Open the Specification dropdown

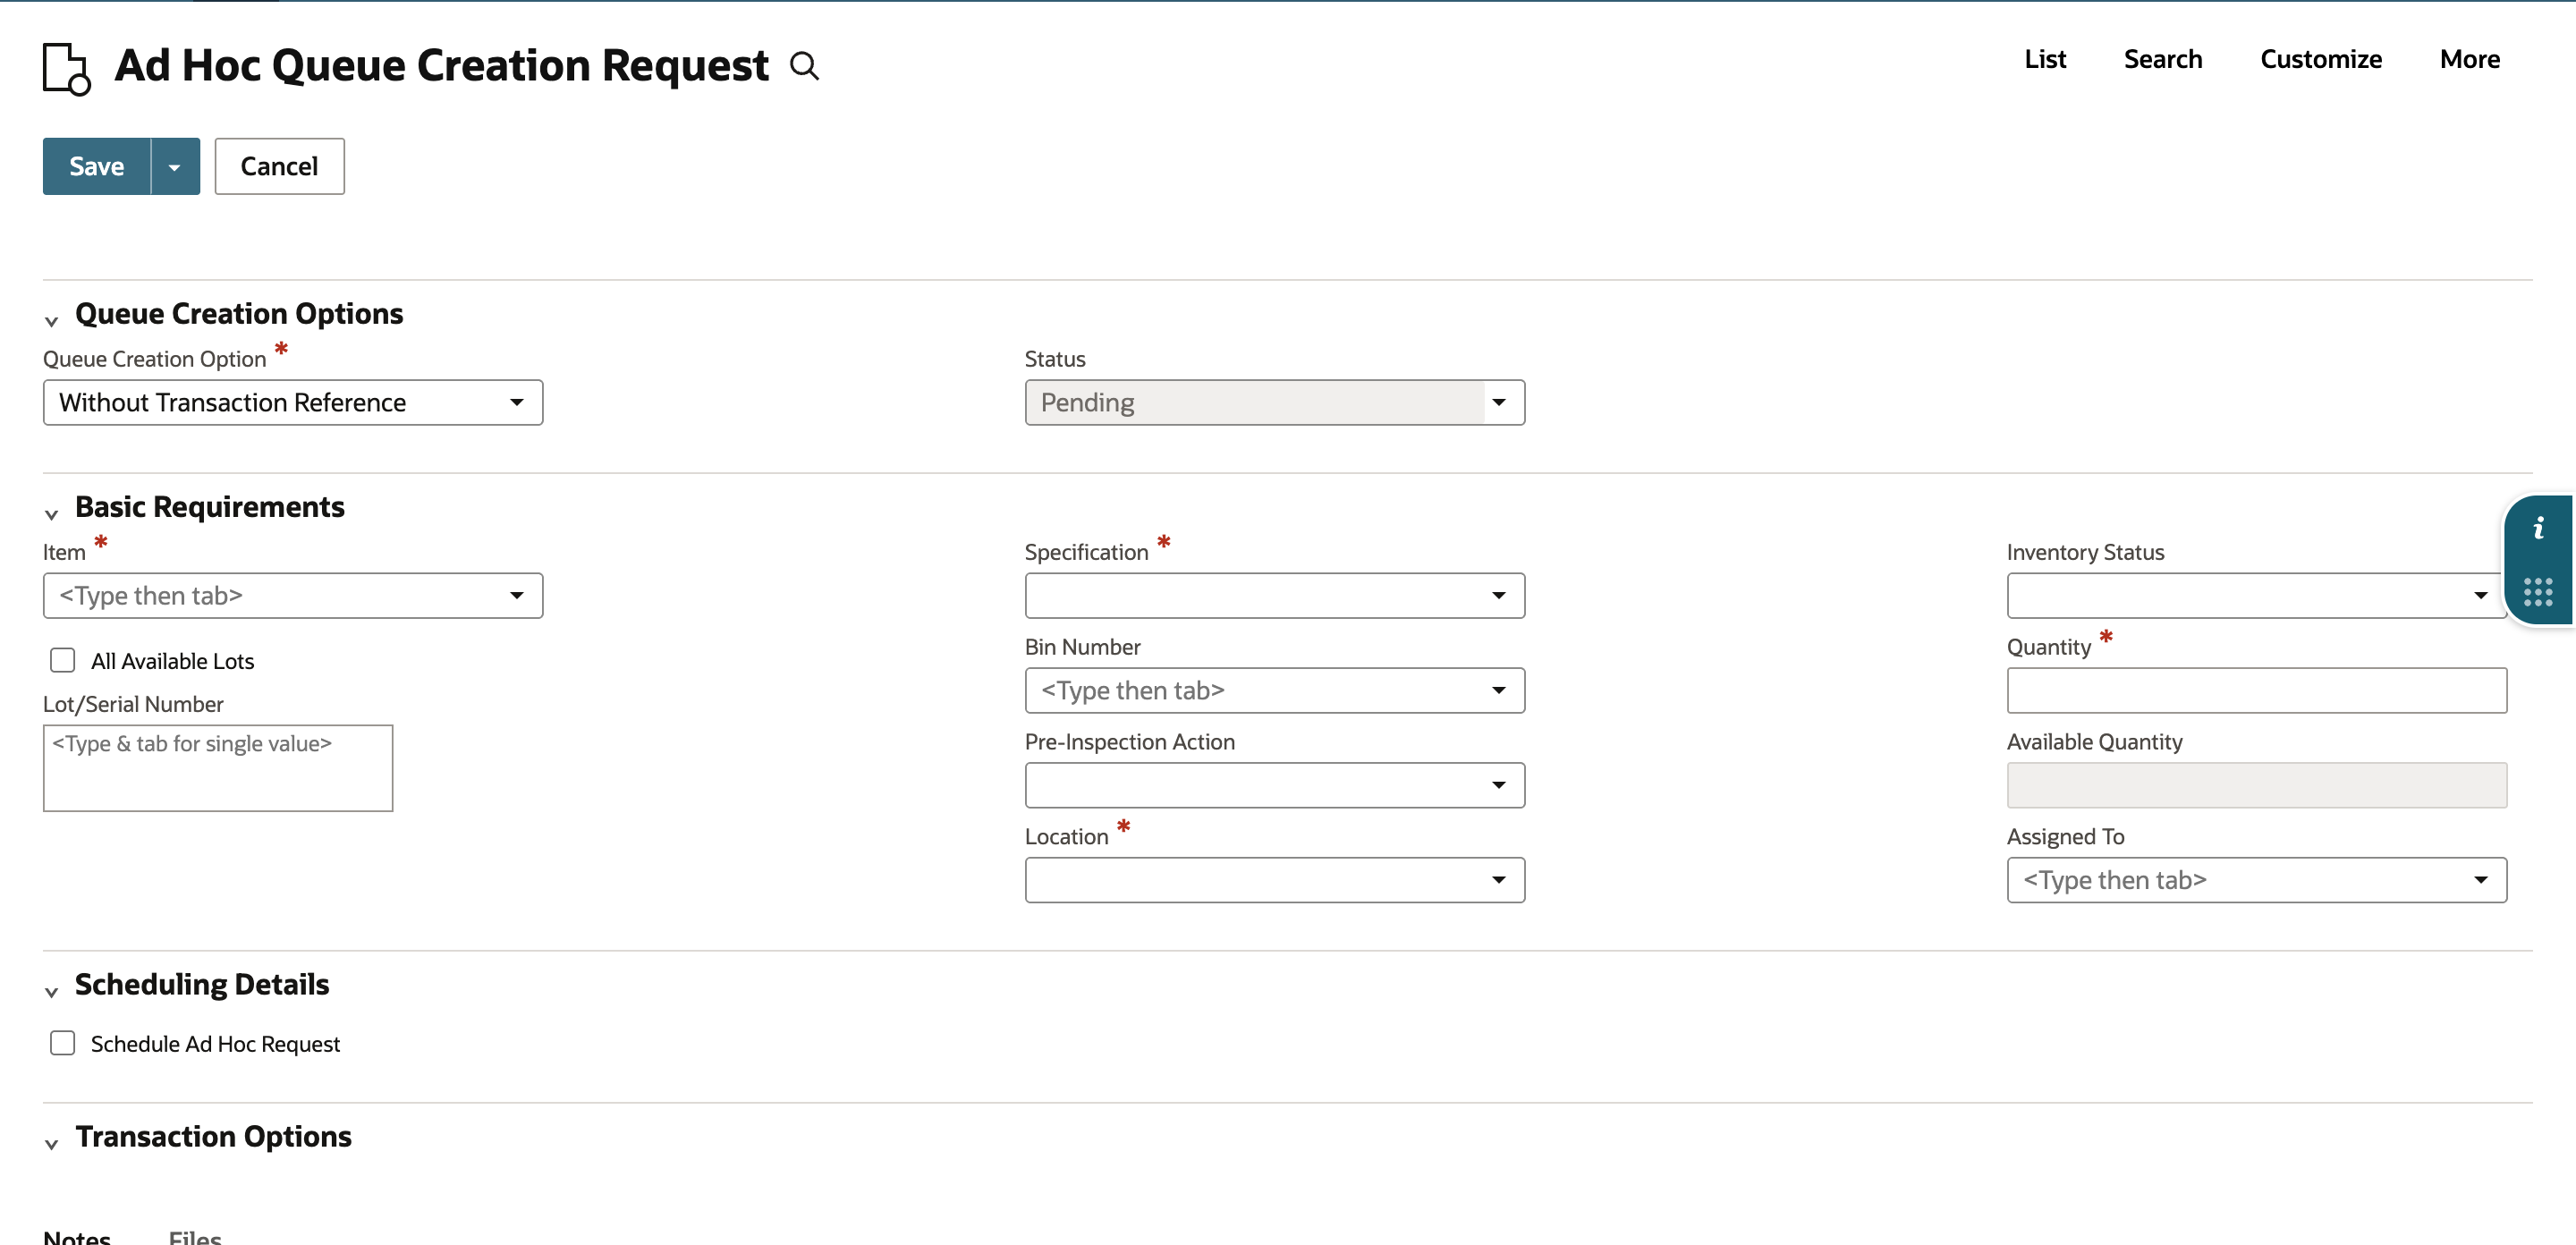point(1274,596)
